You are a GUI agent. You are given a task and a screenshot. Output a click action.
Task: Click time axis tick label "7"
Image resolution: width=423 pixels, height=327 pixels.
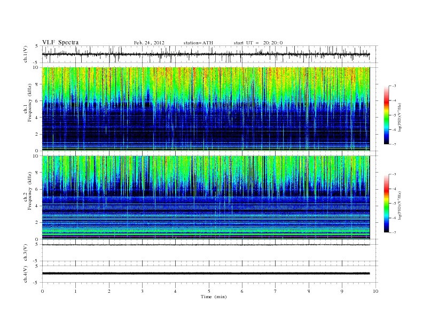point(276,291)
